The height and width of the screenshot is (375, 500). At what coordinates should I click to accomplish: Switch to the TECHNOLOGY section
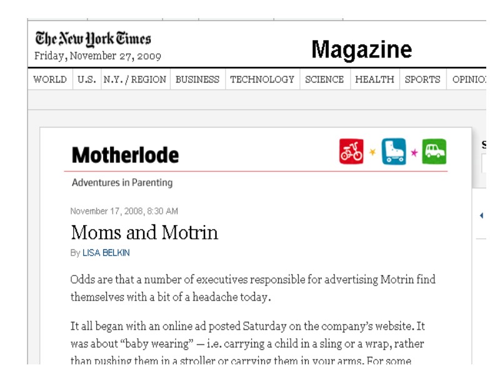[262, 80]
